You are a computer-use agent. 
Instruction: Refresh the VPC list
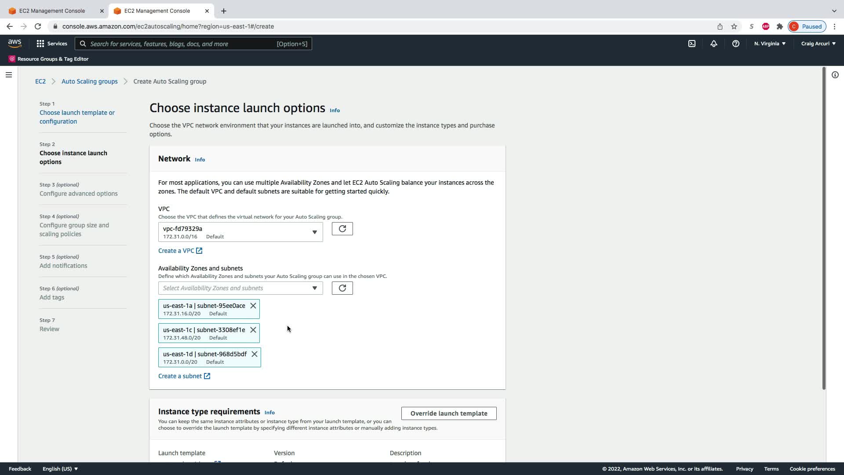click(x=342, y=229)
